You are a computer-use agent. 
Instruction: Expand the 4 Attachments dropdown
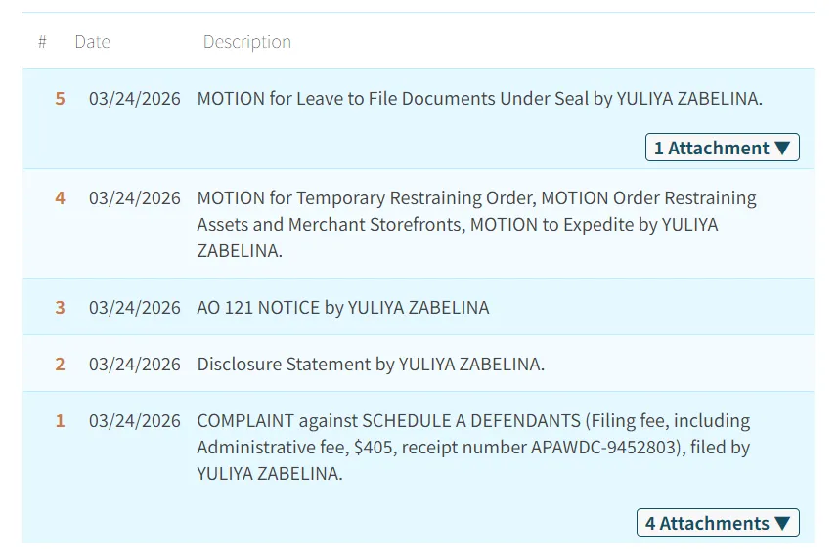click(717, 523)
